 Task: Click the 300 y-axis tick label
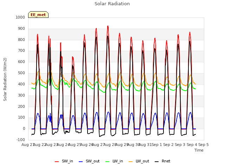click(x=21, y=95)
